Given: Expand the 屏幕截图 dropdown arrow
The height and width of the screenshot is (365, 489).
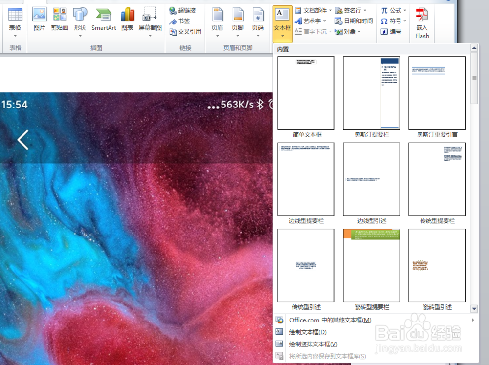Looking at the screenshot, I should click(150, 36).
